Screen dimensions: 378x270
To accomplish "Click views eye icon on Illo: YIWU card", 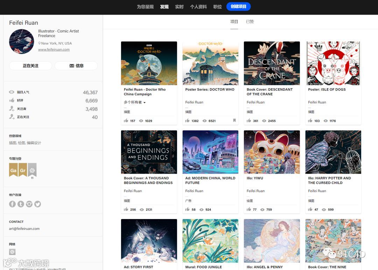I will click(262, 209).
